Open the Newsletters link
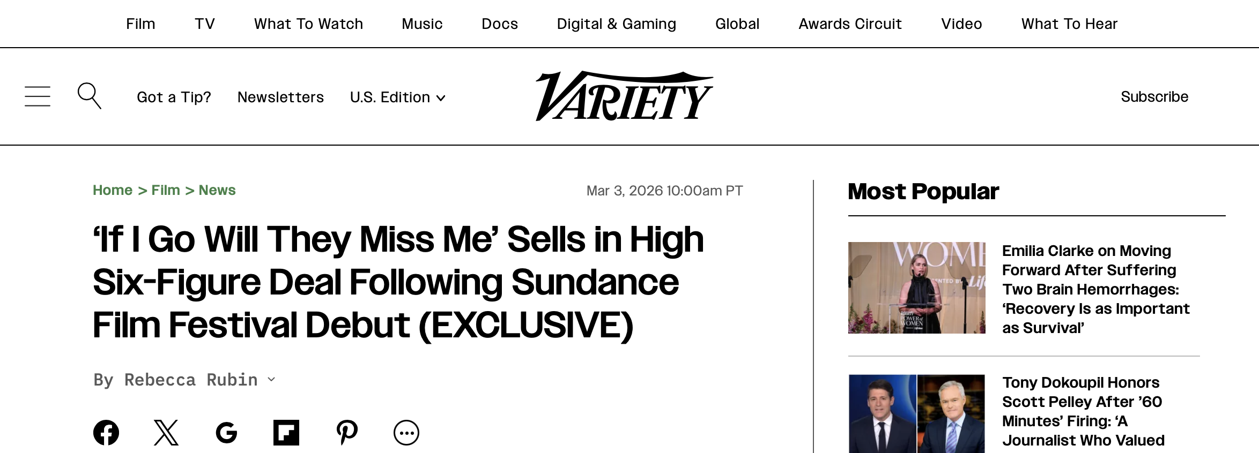The image size is (1259, 453). 280,97
